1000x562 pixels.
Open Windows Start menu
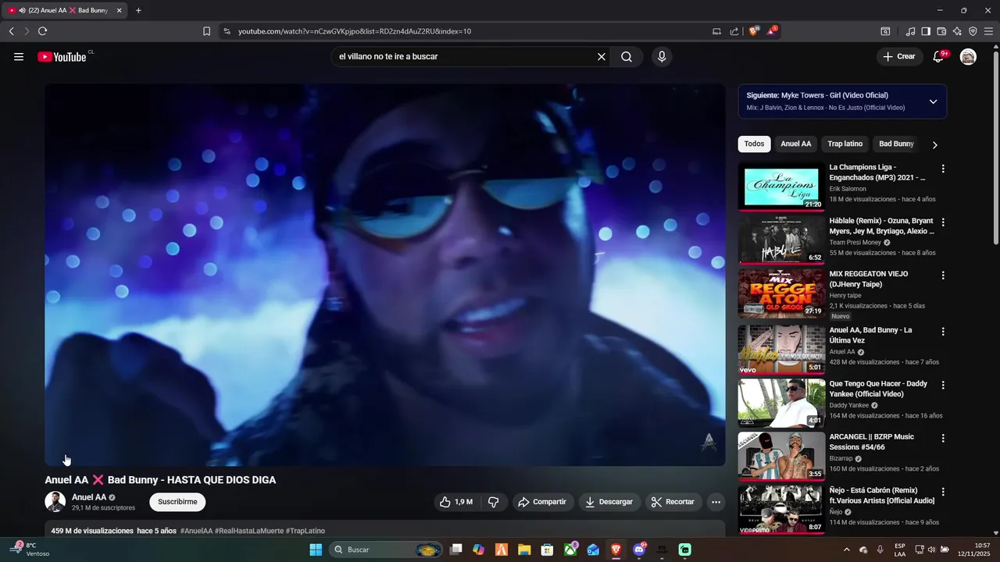coord(316,550)
